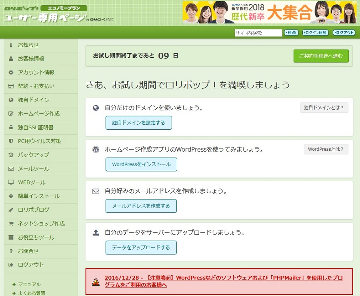Image resolution: width=360 pixels, height=296 pixels.
Task: Click the edit icon beside ホームページ作成
Action: (11, 114)
